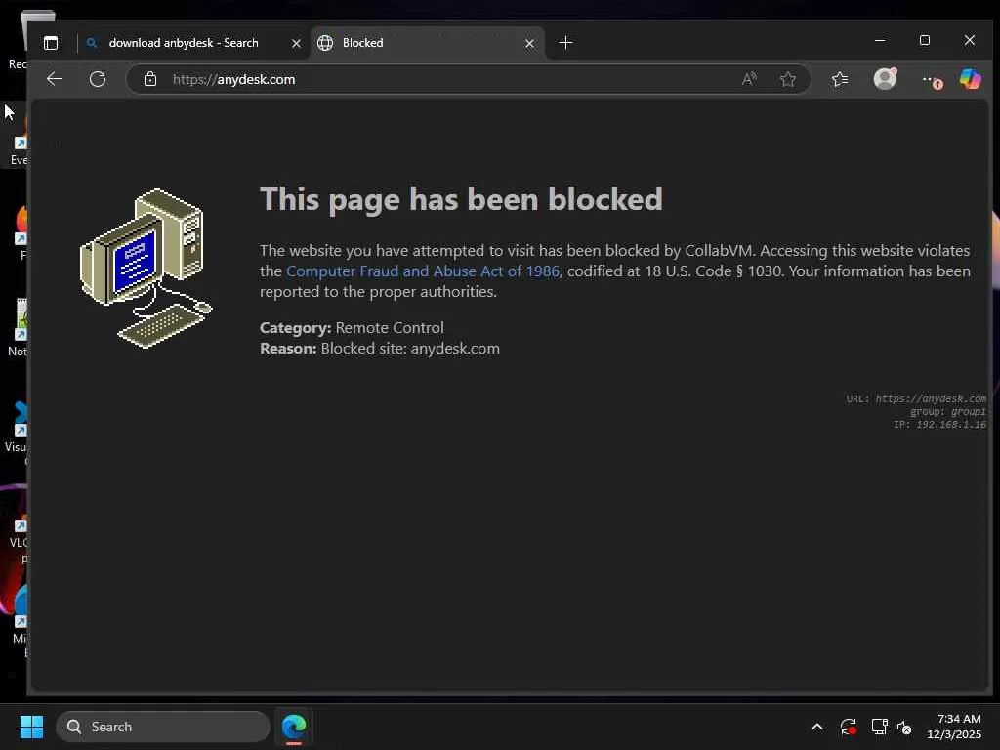Close the Edge browser window
The image size is (1000, 750).
[970, 40]
